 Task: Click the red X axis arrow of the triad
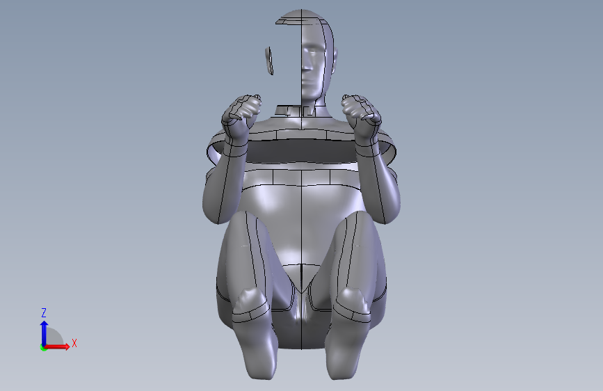pyautogui.click(x=57, y=346)
